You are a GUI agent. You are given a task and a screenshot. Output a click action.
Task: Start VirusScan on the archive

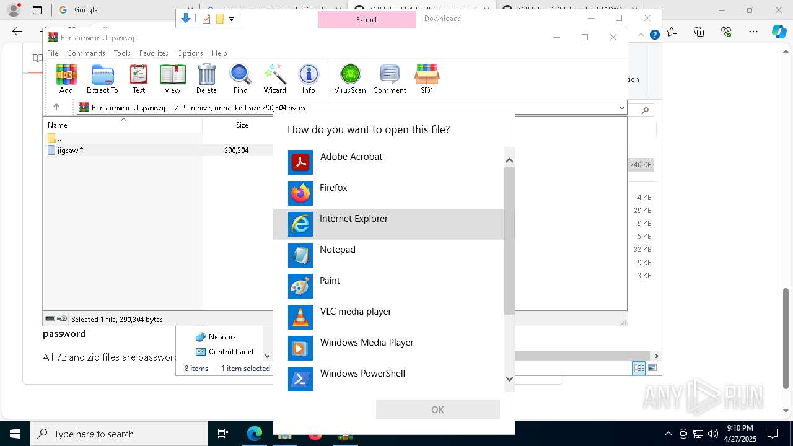point(350,79)
